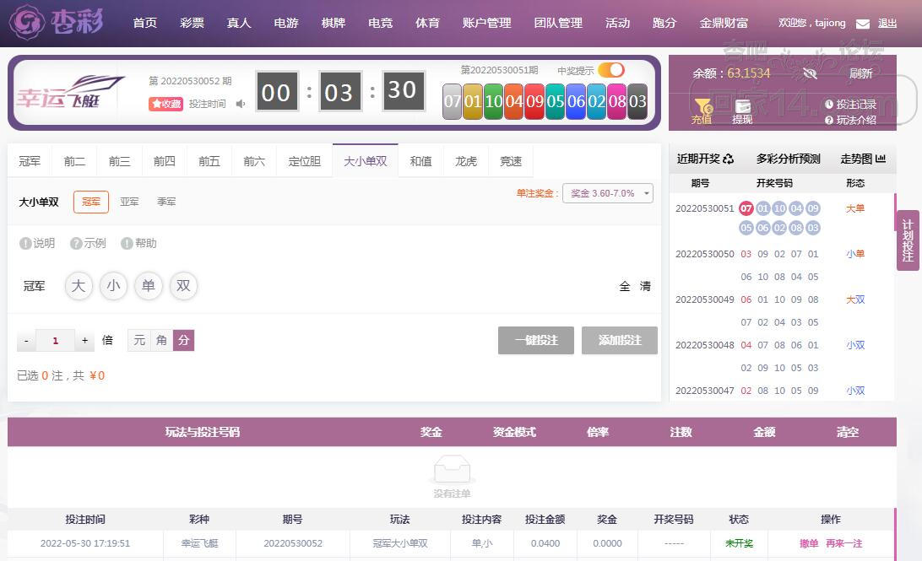
Task: Click the 充值 recharge funnel icon
Action: (702, 106)
